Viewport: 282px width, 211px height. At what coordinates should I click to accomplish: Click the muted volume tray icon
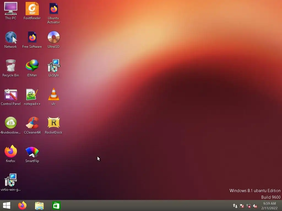(x=255, y=206)
